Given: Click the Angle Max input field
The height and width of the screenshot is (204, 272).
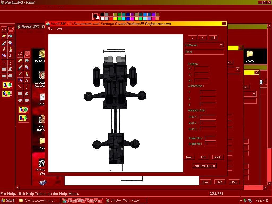Looking at the screenshot, I should (210, 138).
